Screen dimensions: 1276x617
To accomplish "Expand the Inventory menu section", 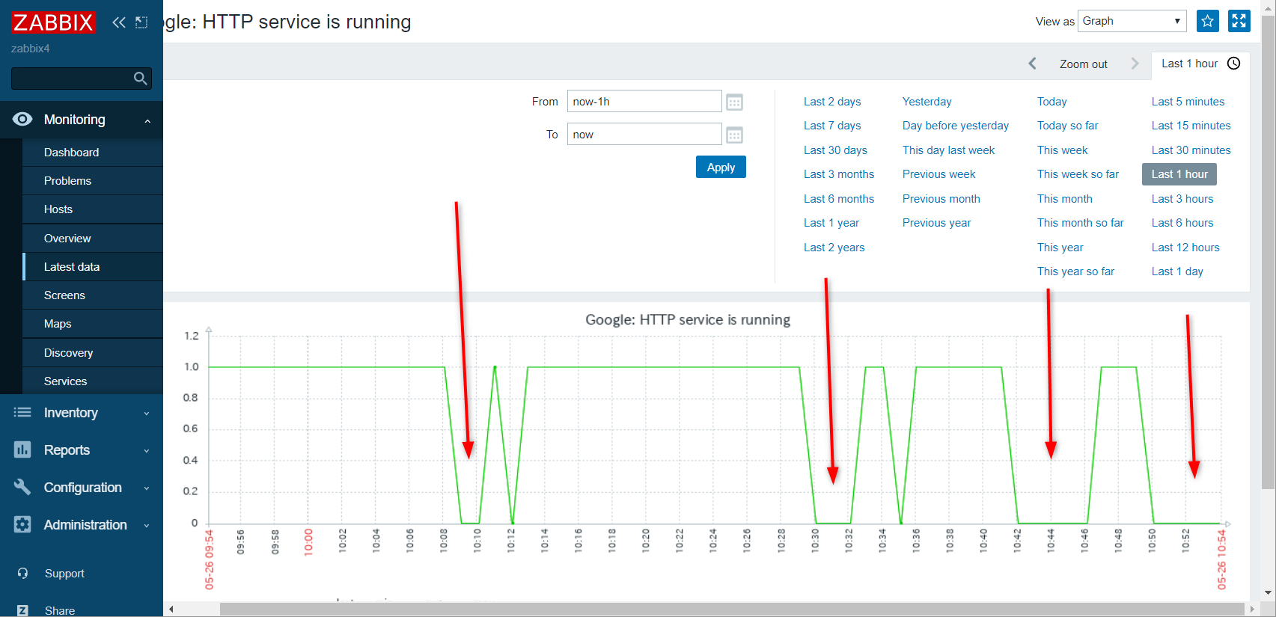I will click(x=147, y=414).
